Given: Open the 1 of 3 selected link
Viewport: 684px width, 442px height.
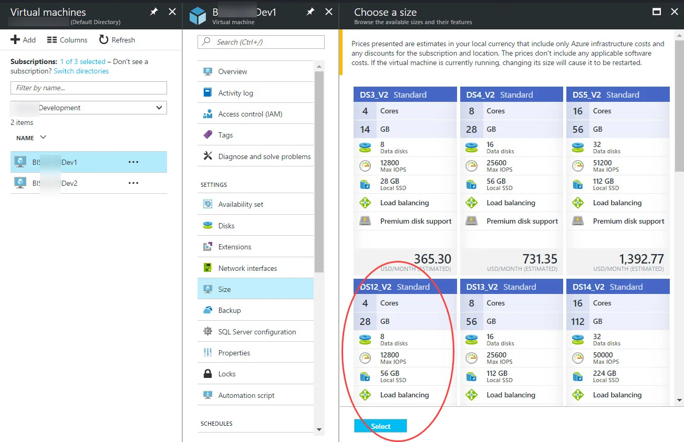Looking at the screenshot, I should click(82, 61).
